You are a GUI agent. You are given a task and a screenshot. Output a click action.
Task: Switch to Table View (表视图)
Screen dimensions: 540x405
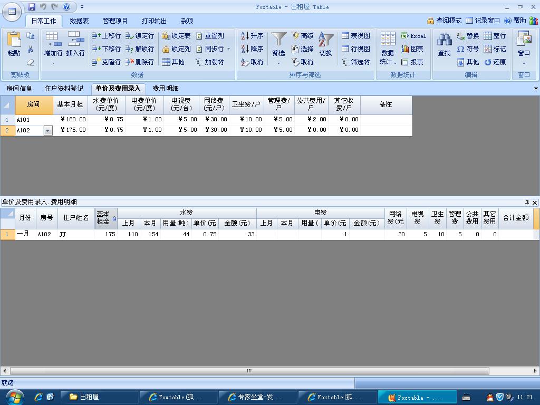click(x=356, y=36)
